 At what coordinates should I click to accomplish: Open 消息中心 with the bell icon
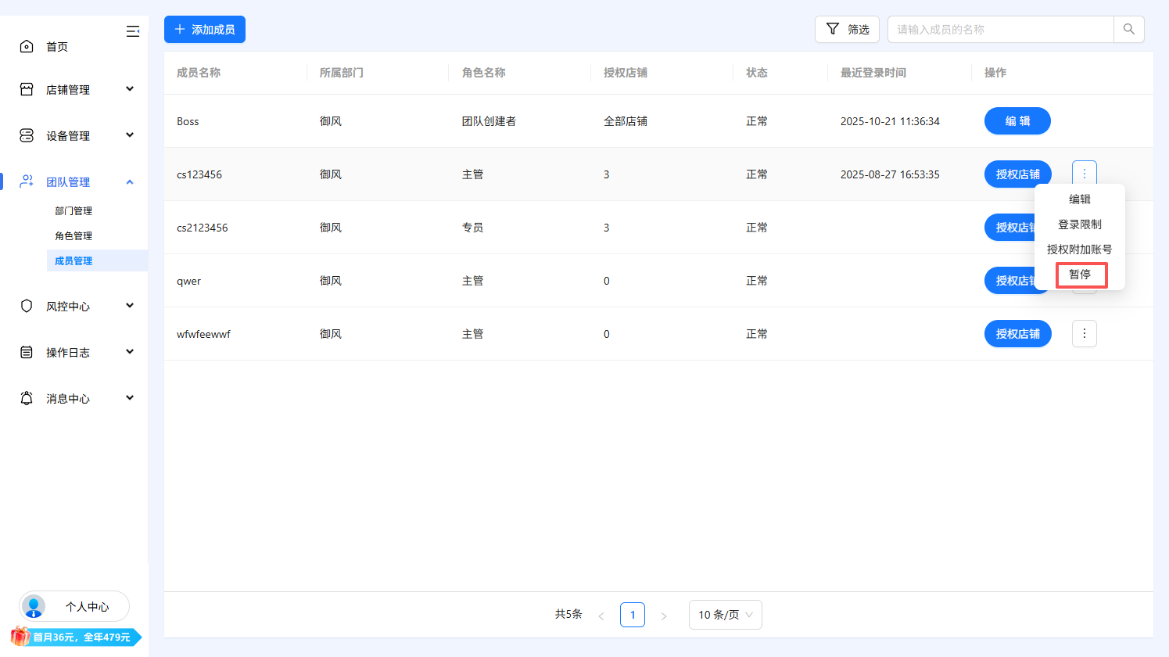[x=27, y=398]
